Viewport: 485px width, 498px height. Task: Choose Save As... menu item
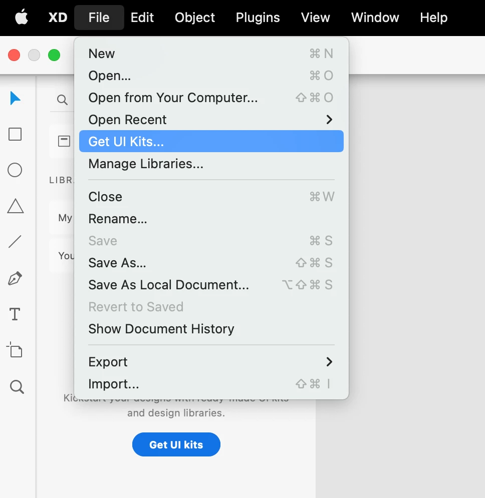pos(211,263)
